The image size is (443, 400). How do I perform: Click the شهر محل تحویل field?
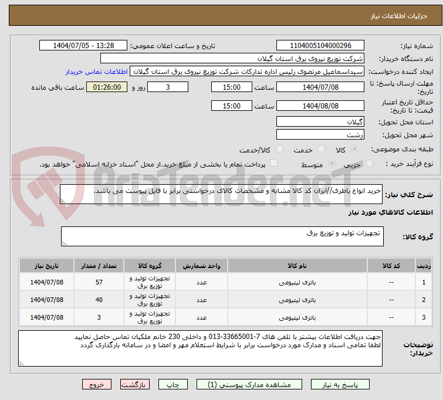tap(320, 134)
